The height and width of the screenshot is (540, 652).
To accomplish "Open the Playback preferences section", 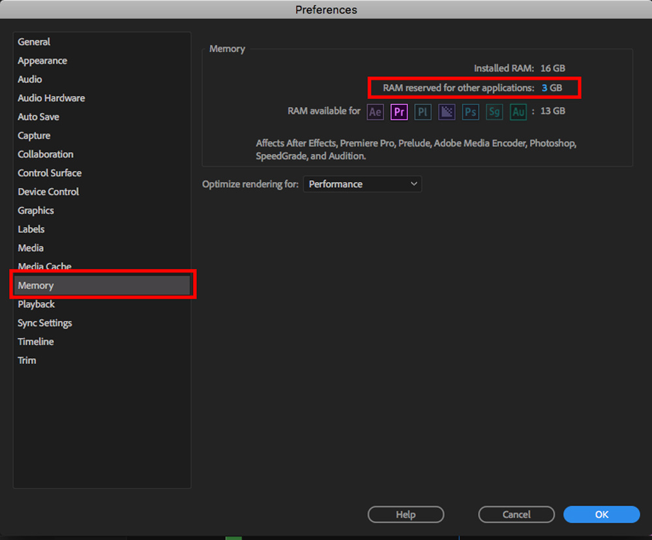I will (x=36, y=304).
